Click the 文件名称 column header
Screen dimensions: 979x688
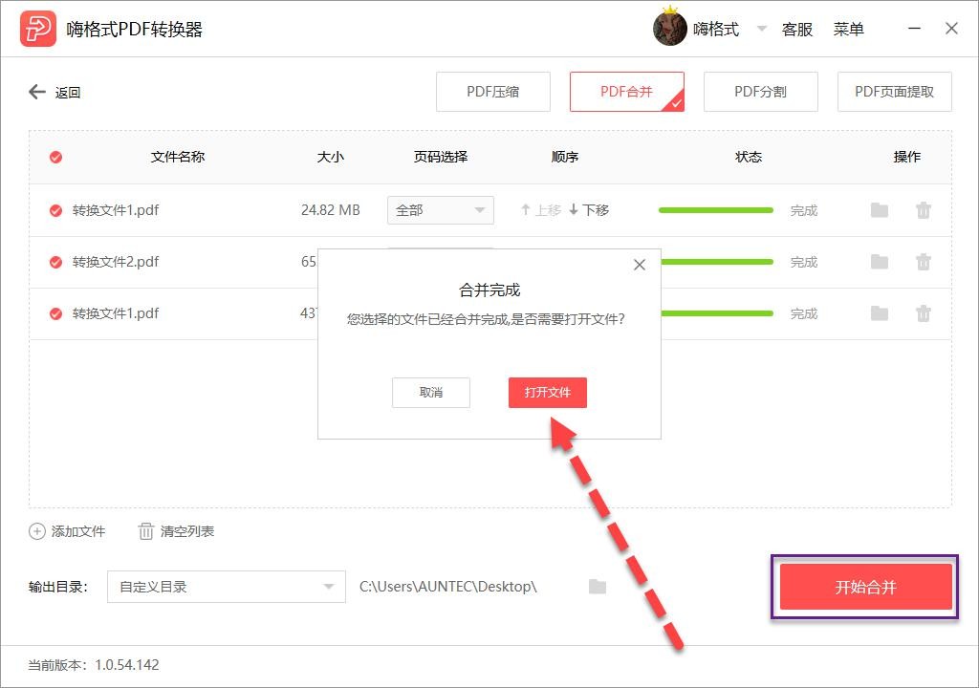(x=178, y=157)
